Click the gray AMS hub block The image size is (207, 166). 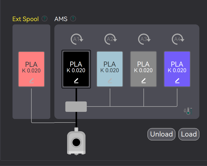(x=76, y=107)
